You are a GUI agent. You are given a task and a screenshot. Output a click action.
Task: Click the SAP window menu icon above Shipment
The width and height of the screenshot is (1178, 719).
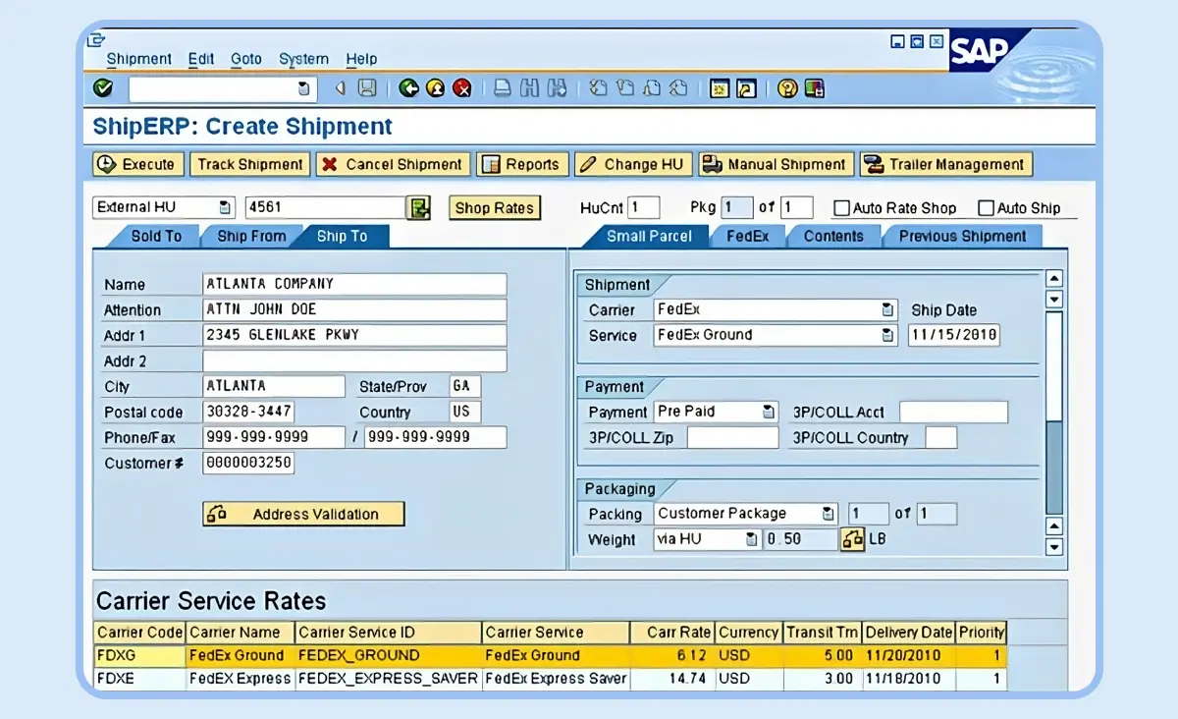pos(96,40)
